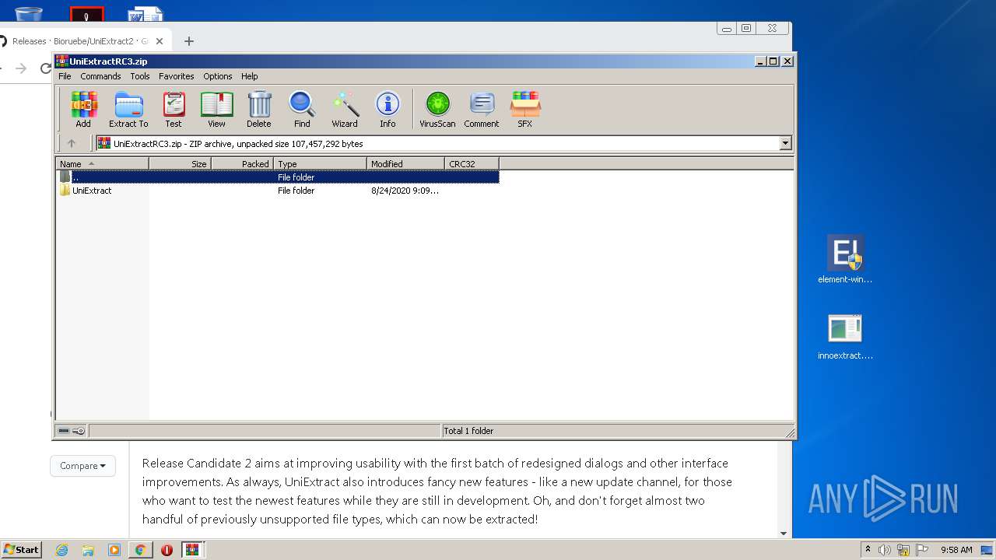
Task: Click the browser page scrollbar down arrow
Action: pos(784,533)
